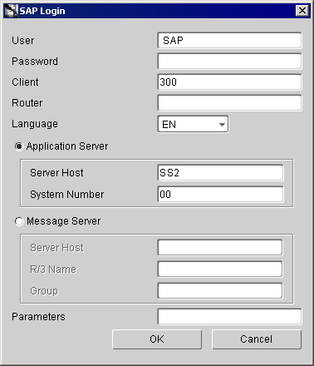Focus the System Number field
The width and height of the screenshot is (314, 366).
220,194
